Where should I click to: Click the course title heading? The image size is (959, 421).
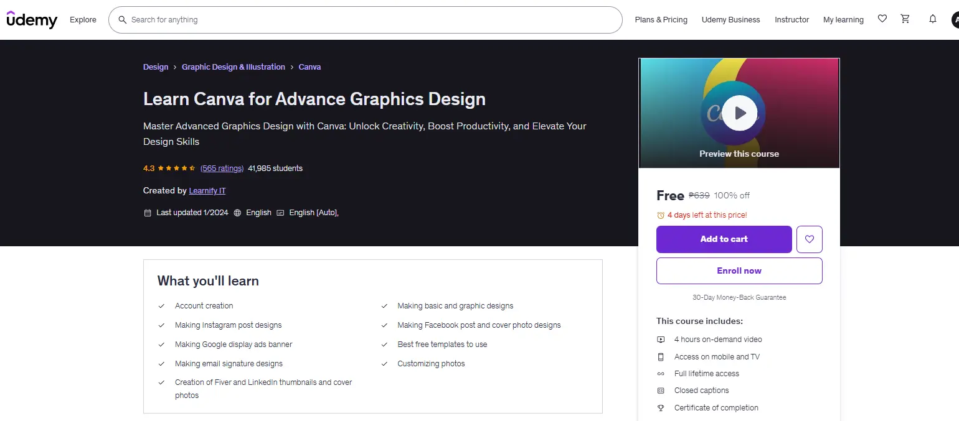coord(314,99)
